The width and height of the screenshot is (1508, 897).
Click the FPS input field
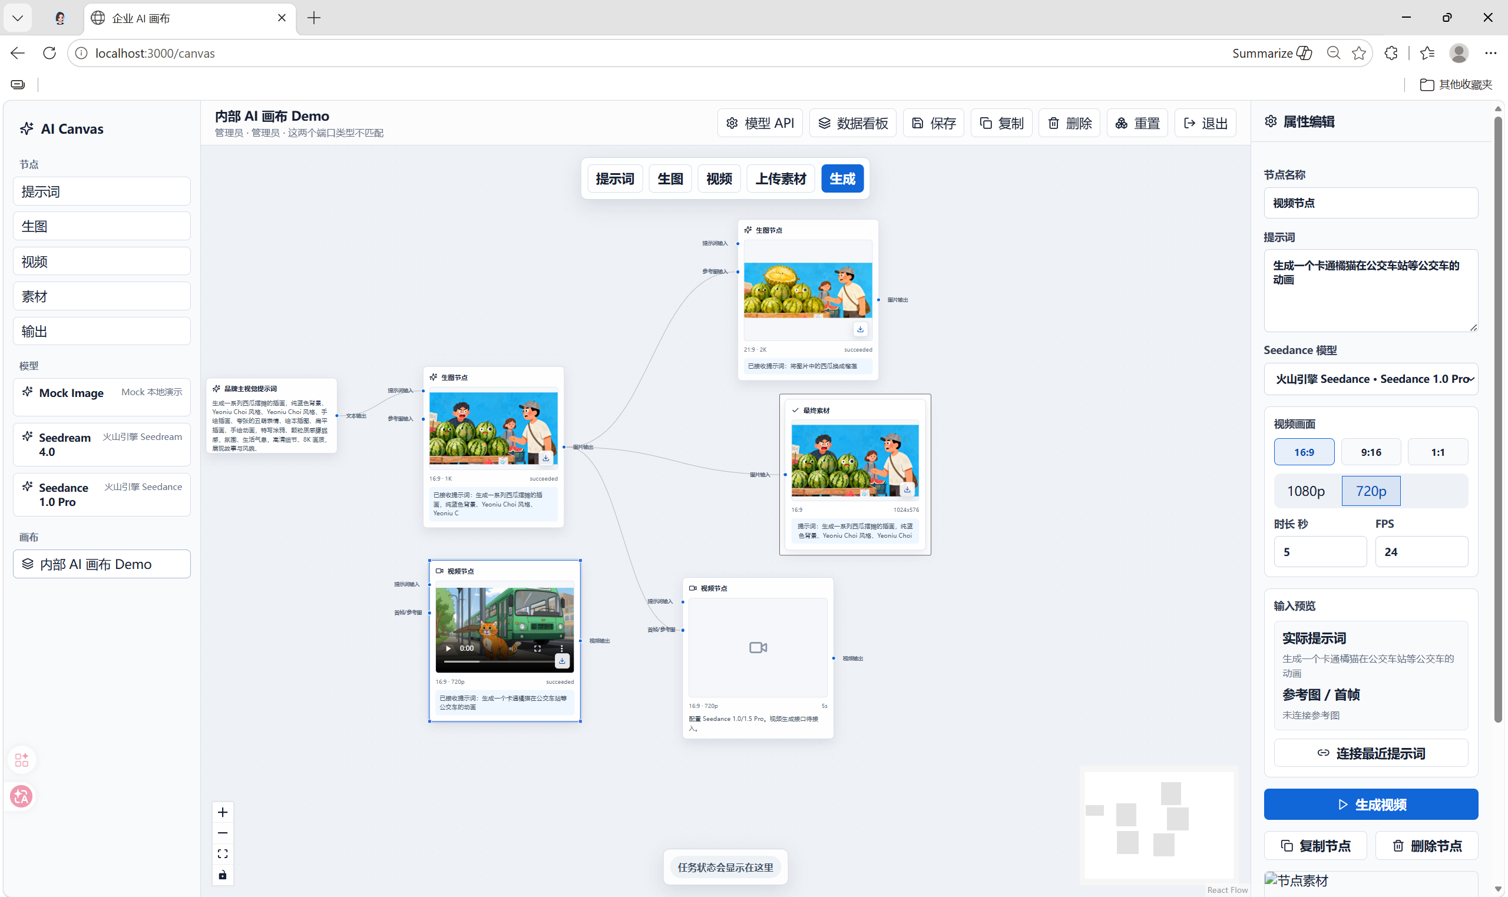(1421, 552)
